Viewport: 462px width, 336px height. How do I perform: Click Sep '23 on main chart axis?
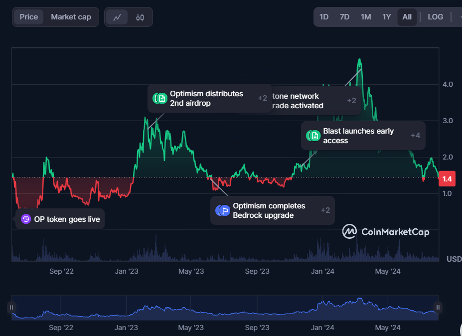[257, 272]
